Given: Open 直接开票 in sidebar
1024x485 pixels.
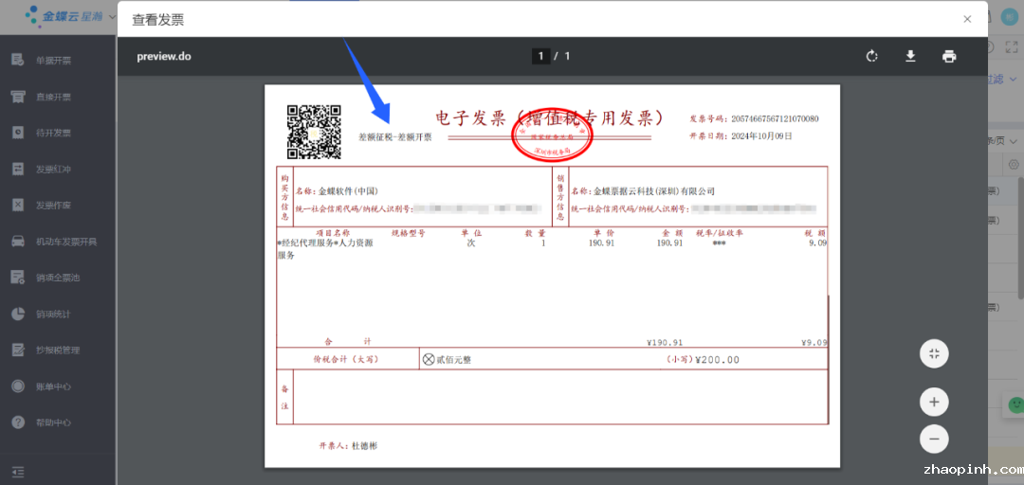Looking at the screenshot, I should (53, 98).
